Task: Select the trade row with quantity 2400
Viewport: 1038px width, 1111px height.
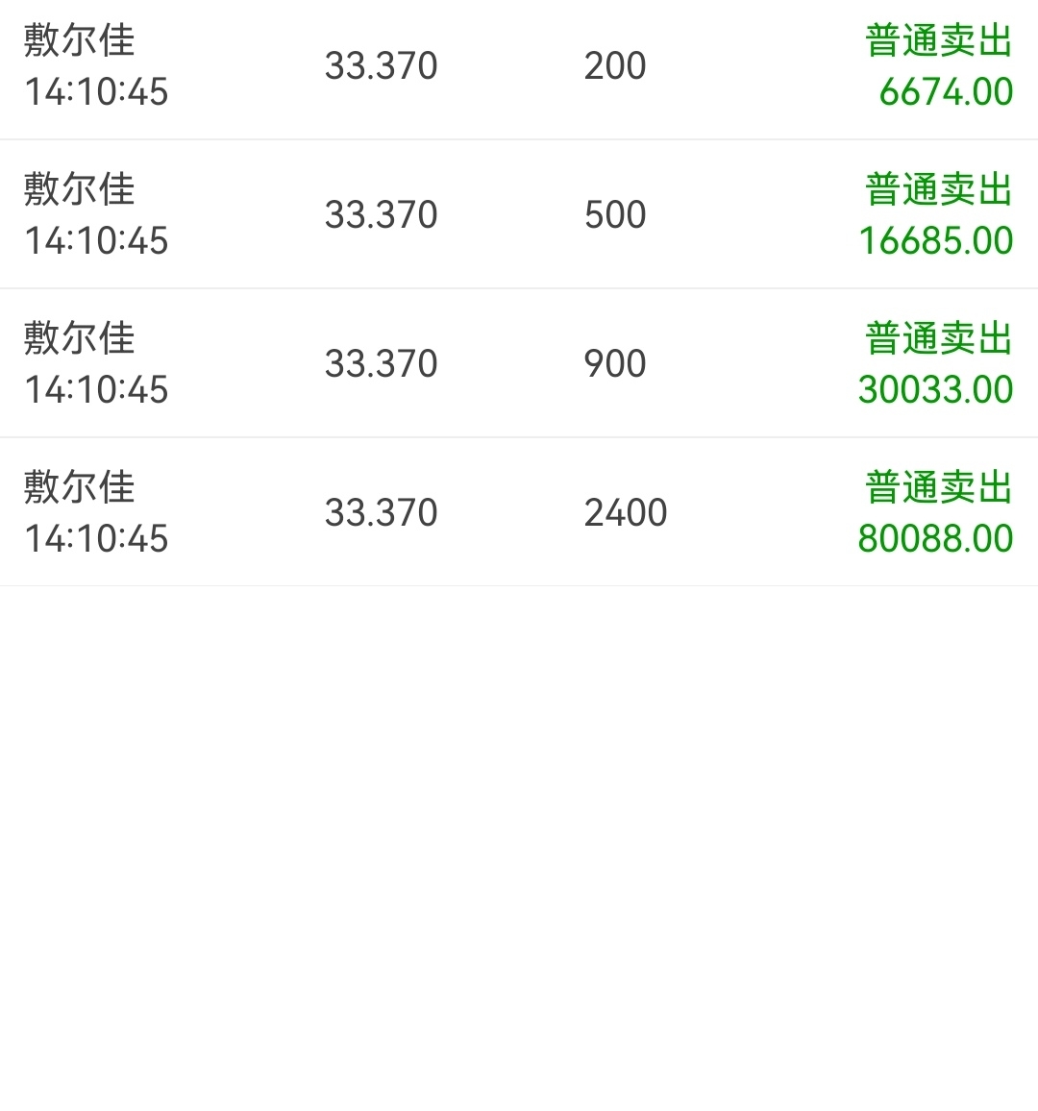Action: [519, 511]
